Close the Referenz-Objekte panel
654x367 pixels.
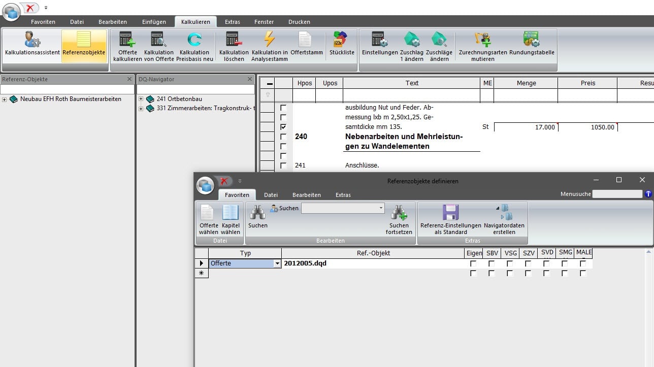tap(129, 79)
